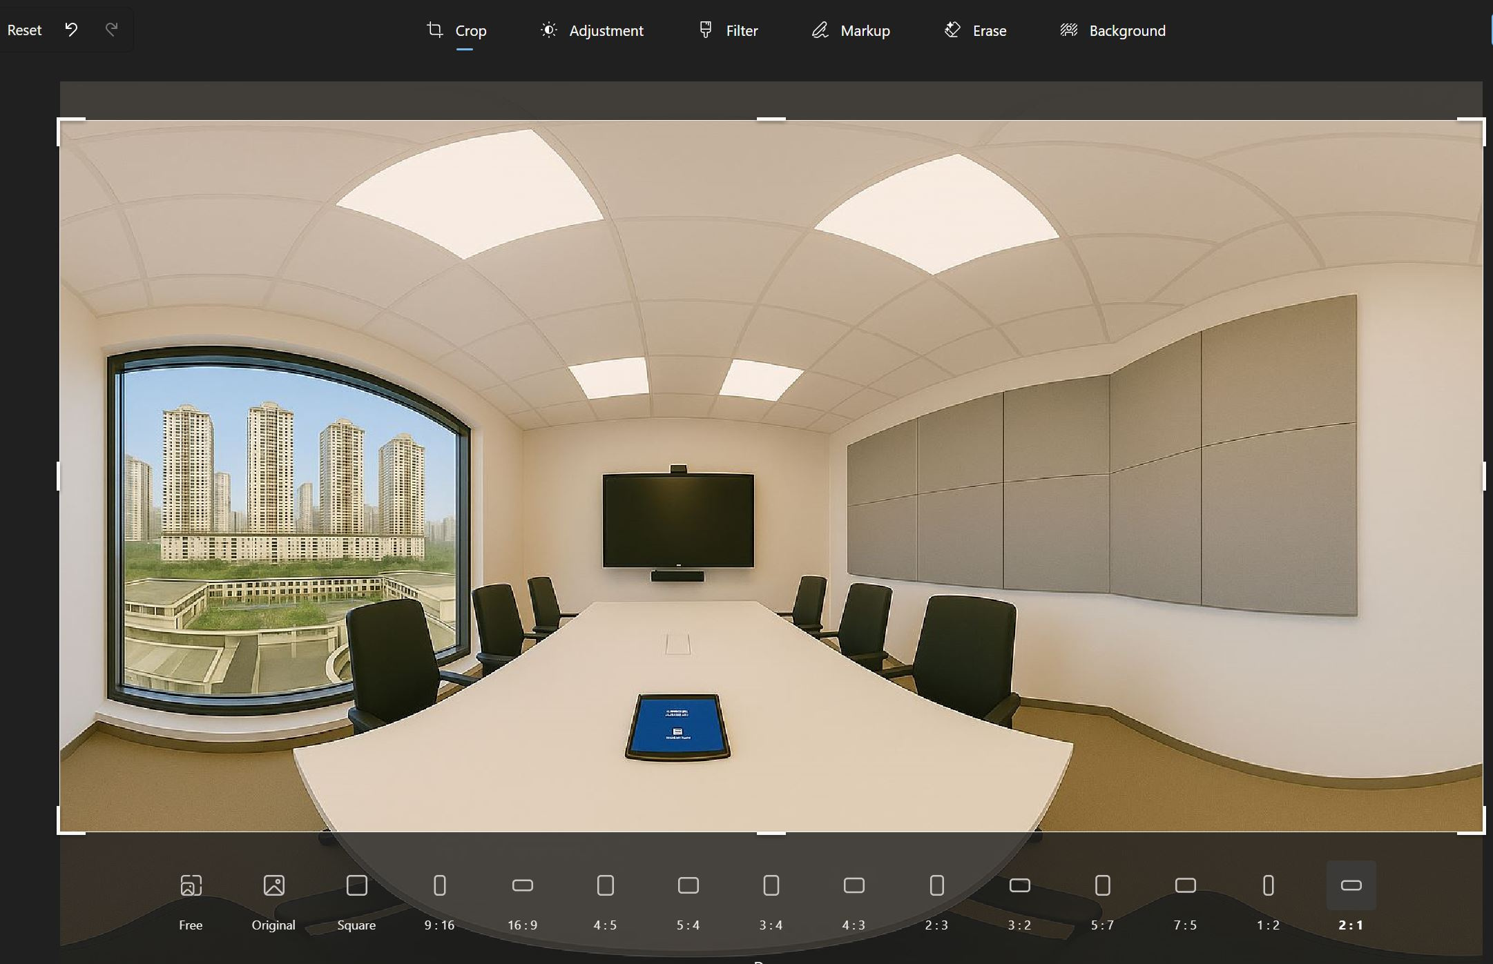Screen dimensions: 1493x964
Task: Switch to the Markup tab
Action: pos(851,30)
